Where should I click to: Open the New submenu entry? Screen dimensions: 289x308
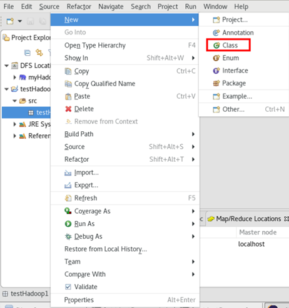124,20
